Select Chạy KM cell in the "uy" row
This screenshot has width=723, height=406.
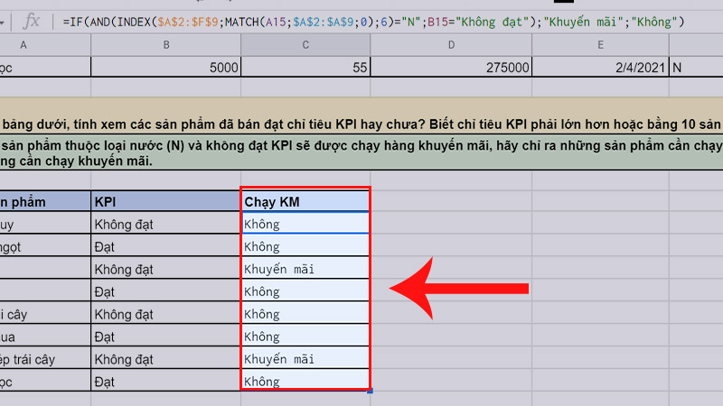point(305,224)
